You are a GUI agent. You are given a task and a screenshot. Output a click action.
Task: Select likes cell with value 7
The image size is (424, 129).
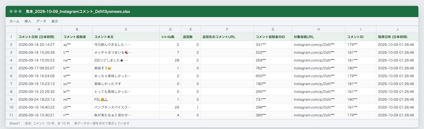(x=170, y=52)
